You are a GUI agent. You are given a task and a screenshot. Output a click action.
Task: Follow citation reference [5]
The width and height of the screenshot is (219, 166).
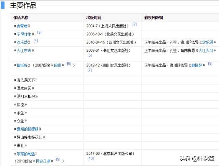[90, 55]
